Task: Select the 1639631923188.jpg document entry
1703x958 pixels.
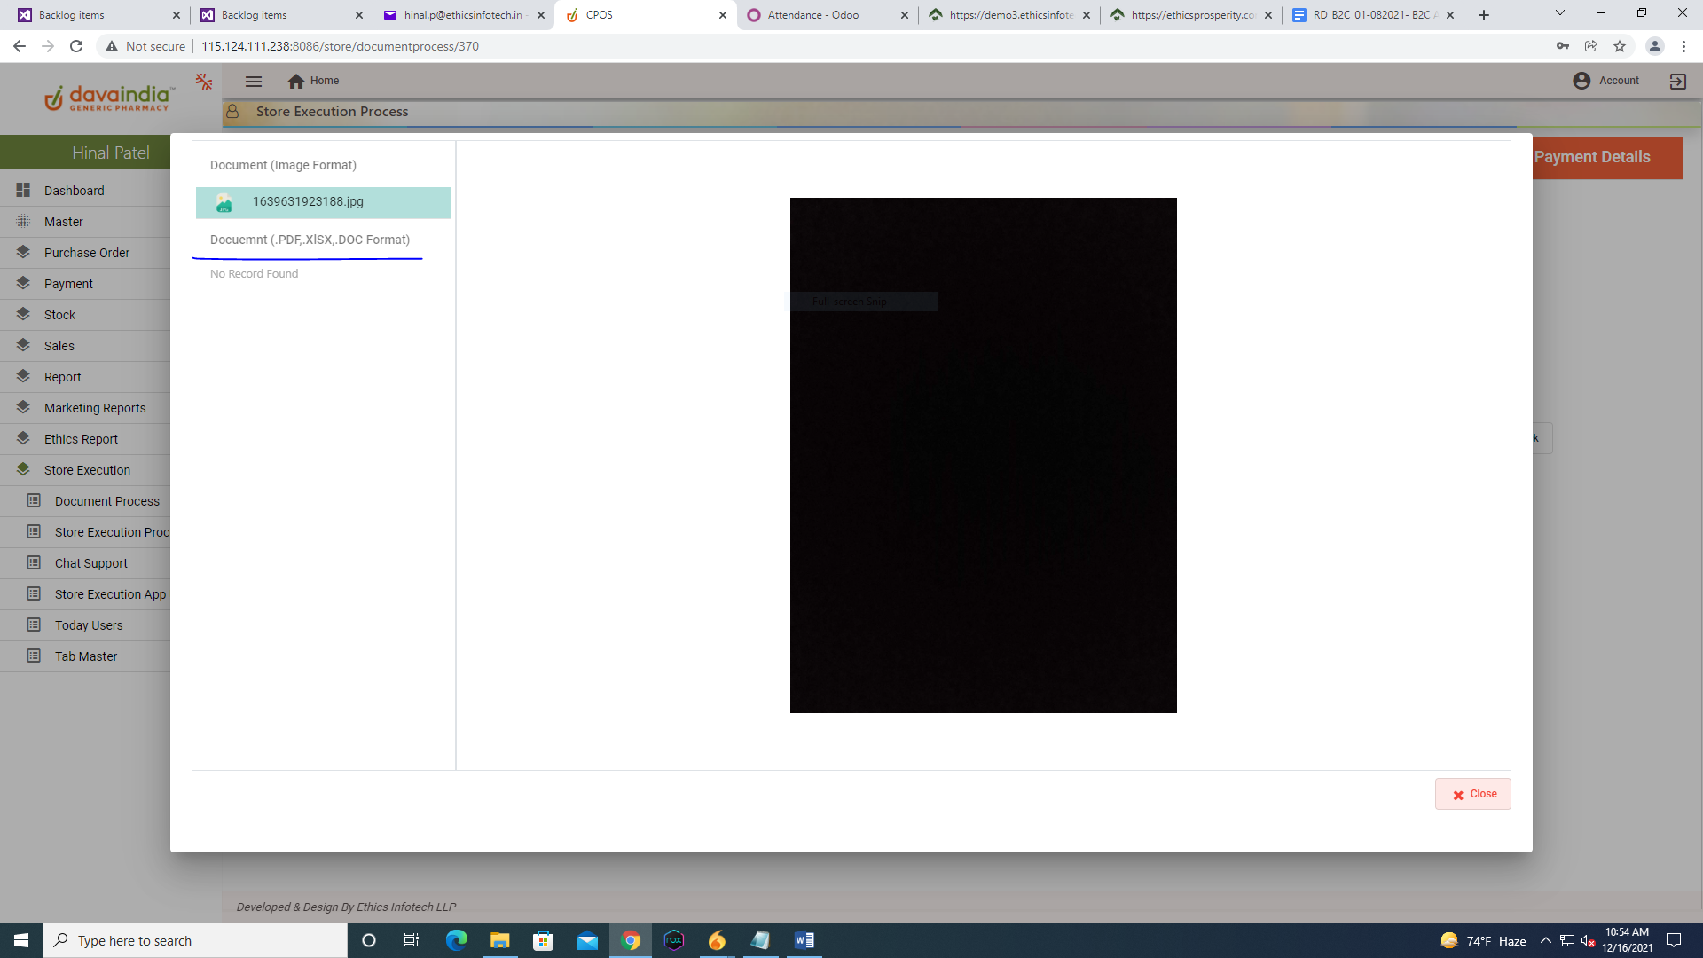Action: click(x=308, y=202)
